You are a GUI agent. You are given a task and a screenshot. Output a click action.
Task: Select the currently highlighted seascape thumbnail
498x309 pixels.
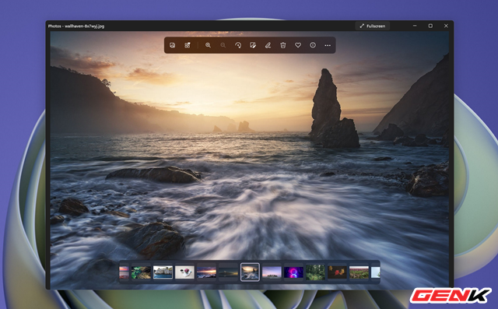[250, 272]
